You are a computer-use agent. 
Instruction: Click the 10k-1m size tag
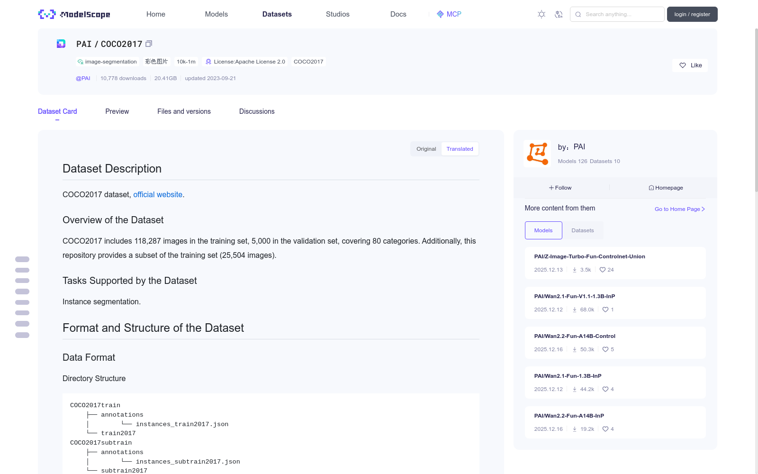186,62
